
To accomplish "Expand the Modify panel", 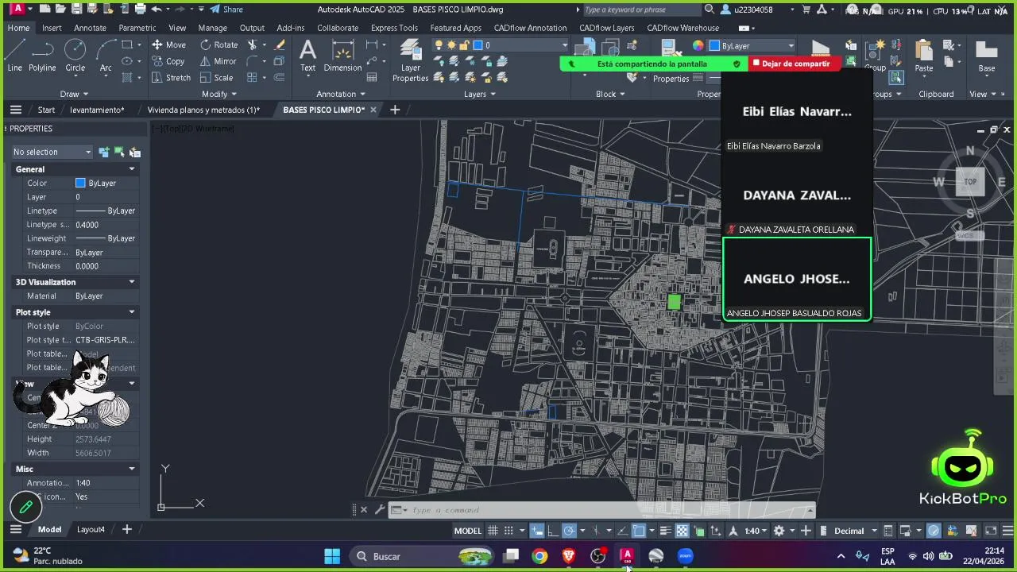I will [x=219, y=94].
